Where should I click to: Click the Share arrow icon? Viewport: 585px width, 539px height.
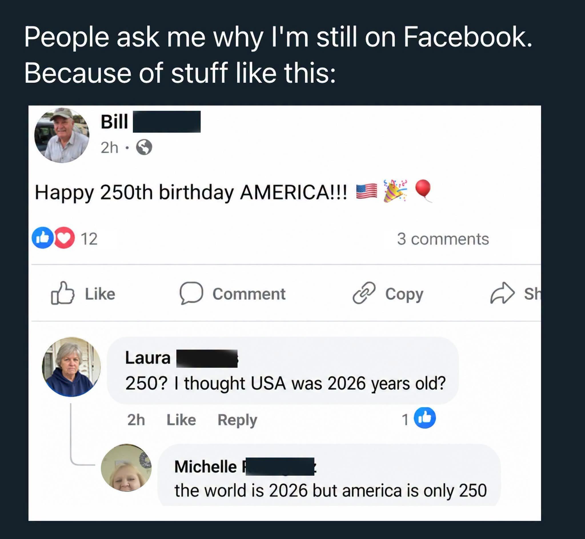[502, 293]
